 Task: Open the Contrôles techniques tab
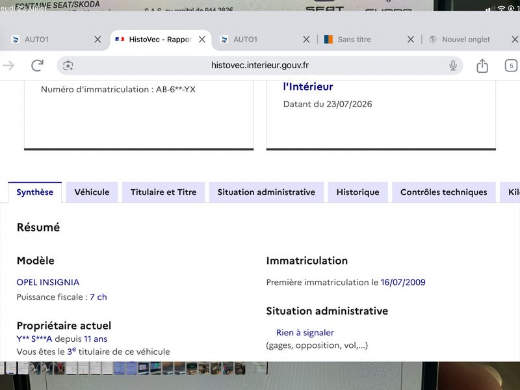tap(444, 192)
